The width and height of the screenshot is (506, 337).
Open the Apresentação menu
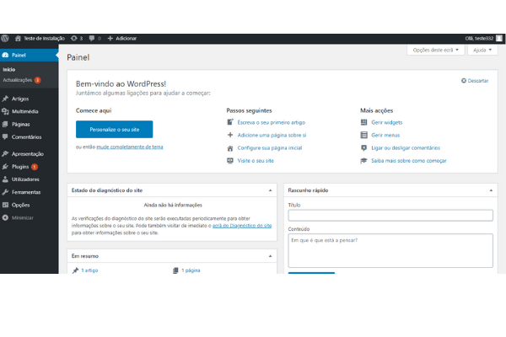point(29,154)
